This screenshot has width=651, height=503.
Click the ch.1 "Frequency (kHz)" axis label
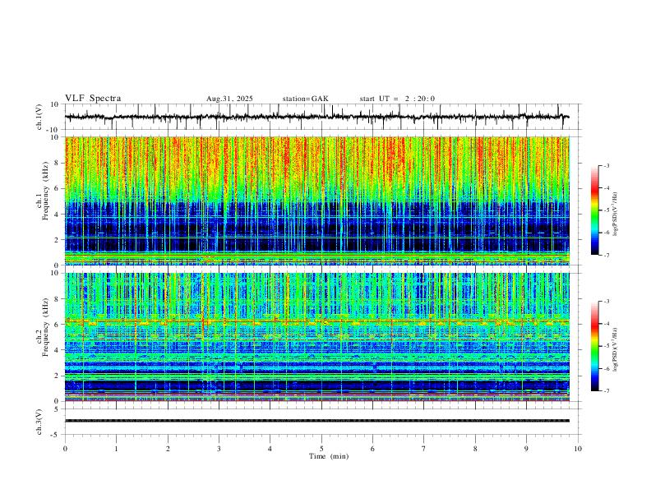(45, 190)
